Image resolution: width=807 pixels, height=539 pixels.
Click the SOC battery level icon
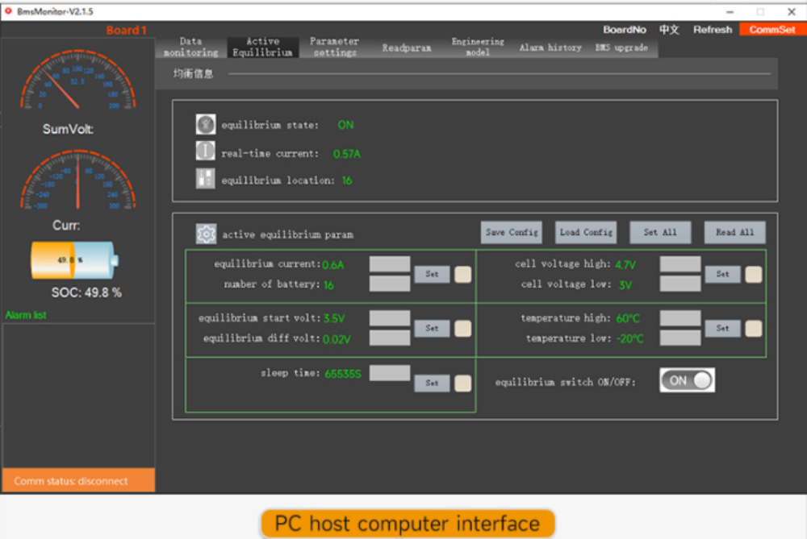pyautogui.click(x=74, y=261)
